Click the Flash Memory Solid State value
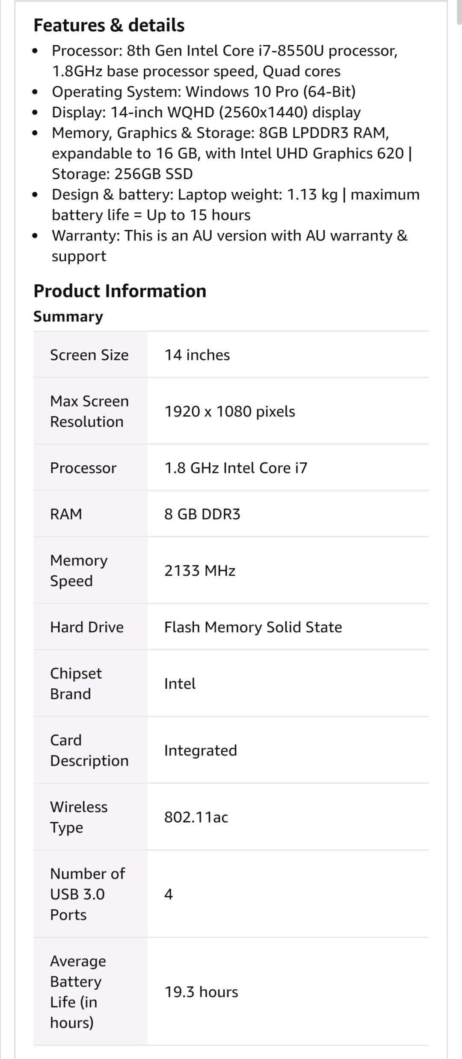This screenshot has height=1059, width=462. click(x=253, y=627)
